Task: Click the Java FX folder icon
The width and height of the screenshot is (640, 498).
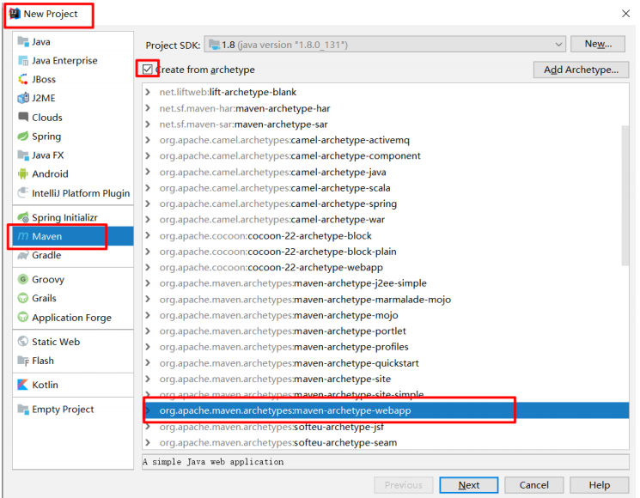Action: tap(23, 155)
